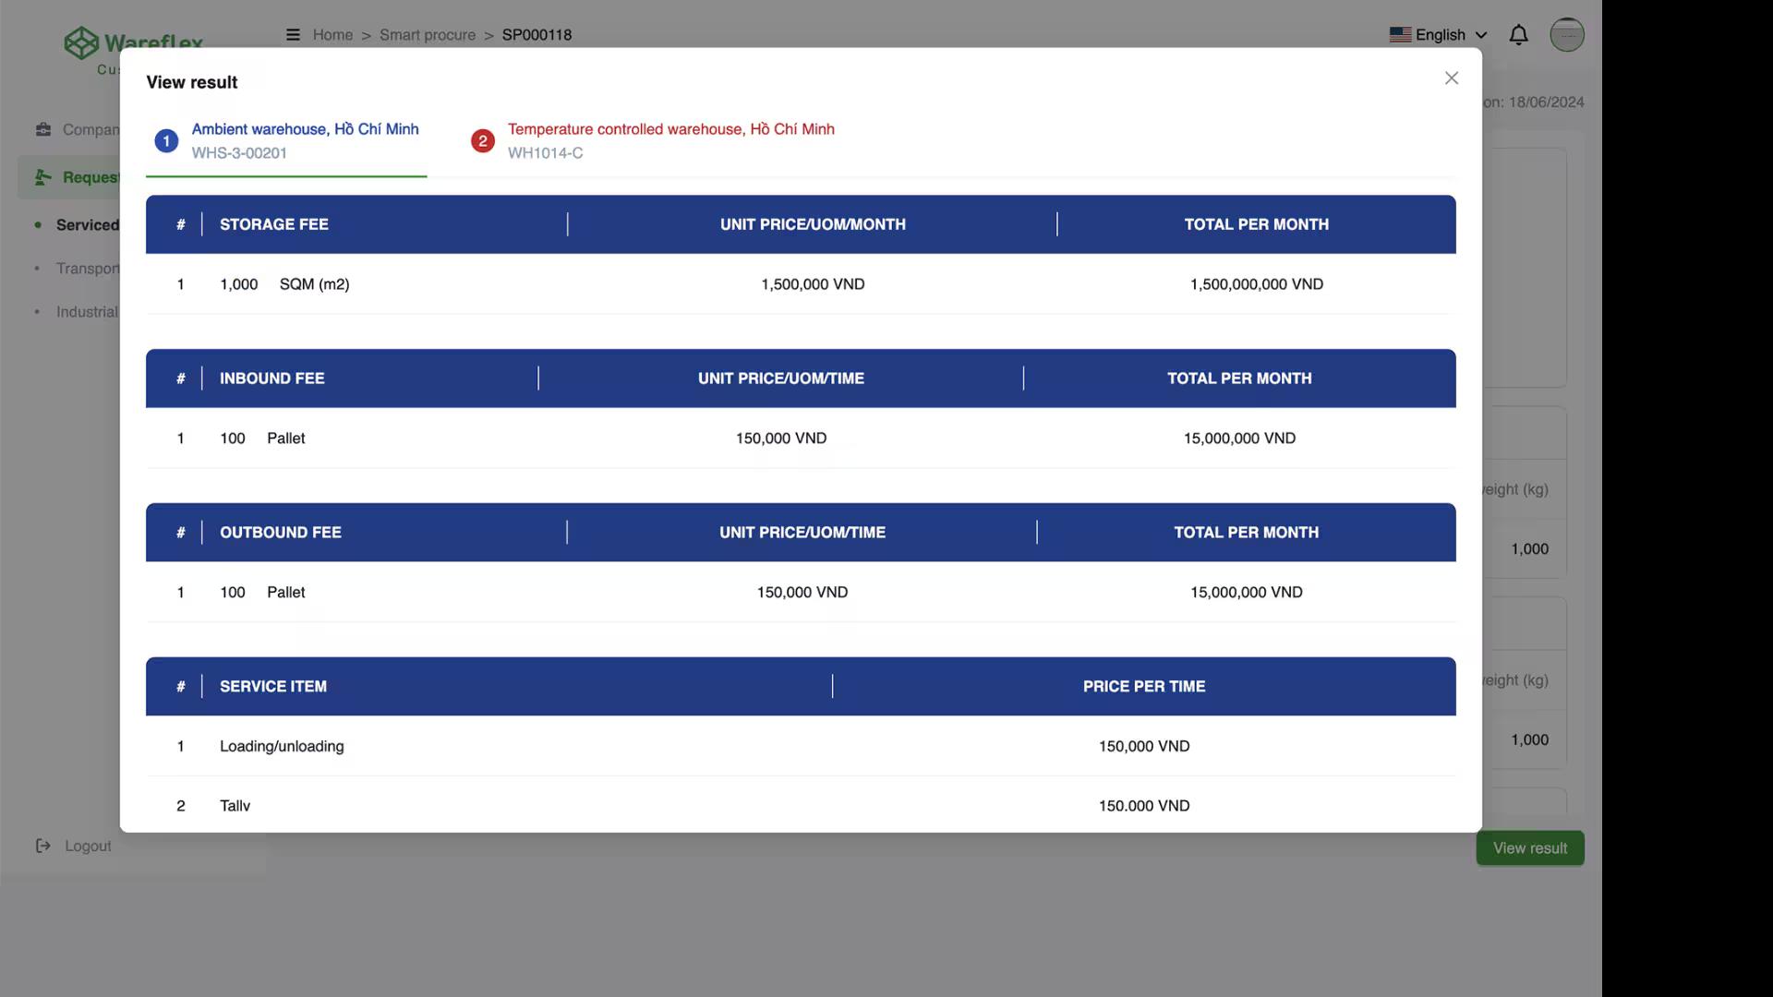The width and height of the screenshot is (1773, 997).
Task: Click the user avatar icon
Action: point(1566,35)
